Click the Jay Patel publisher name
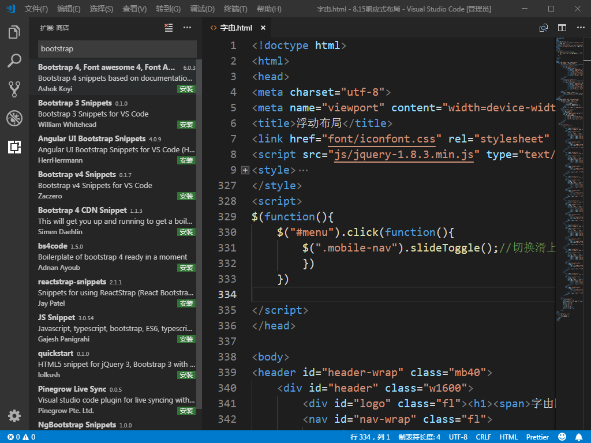591x443 pixels. coord(51,303)
